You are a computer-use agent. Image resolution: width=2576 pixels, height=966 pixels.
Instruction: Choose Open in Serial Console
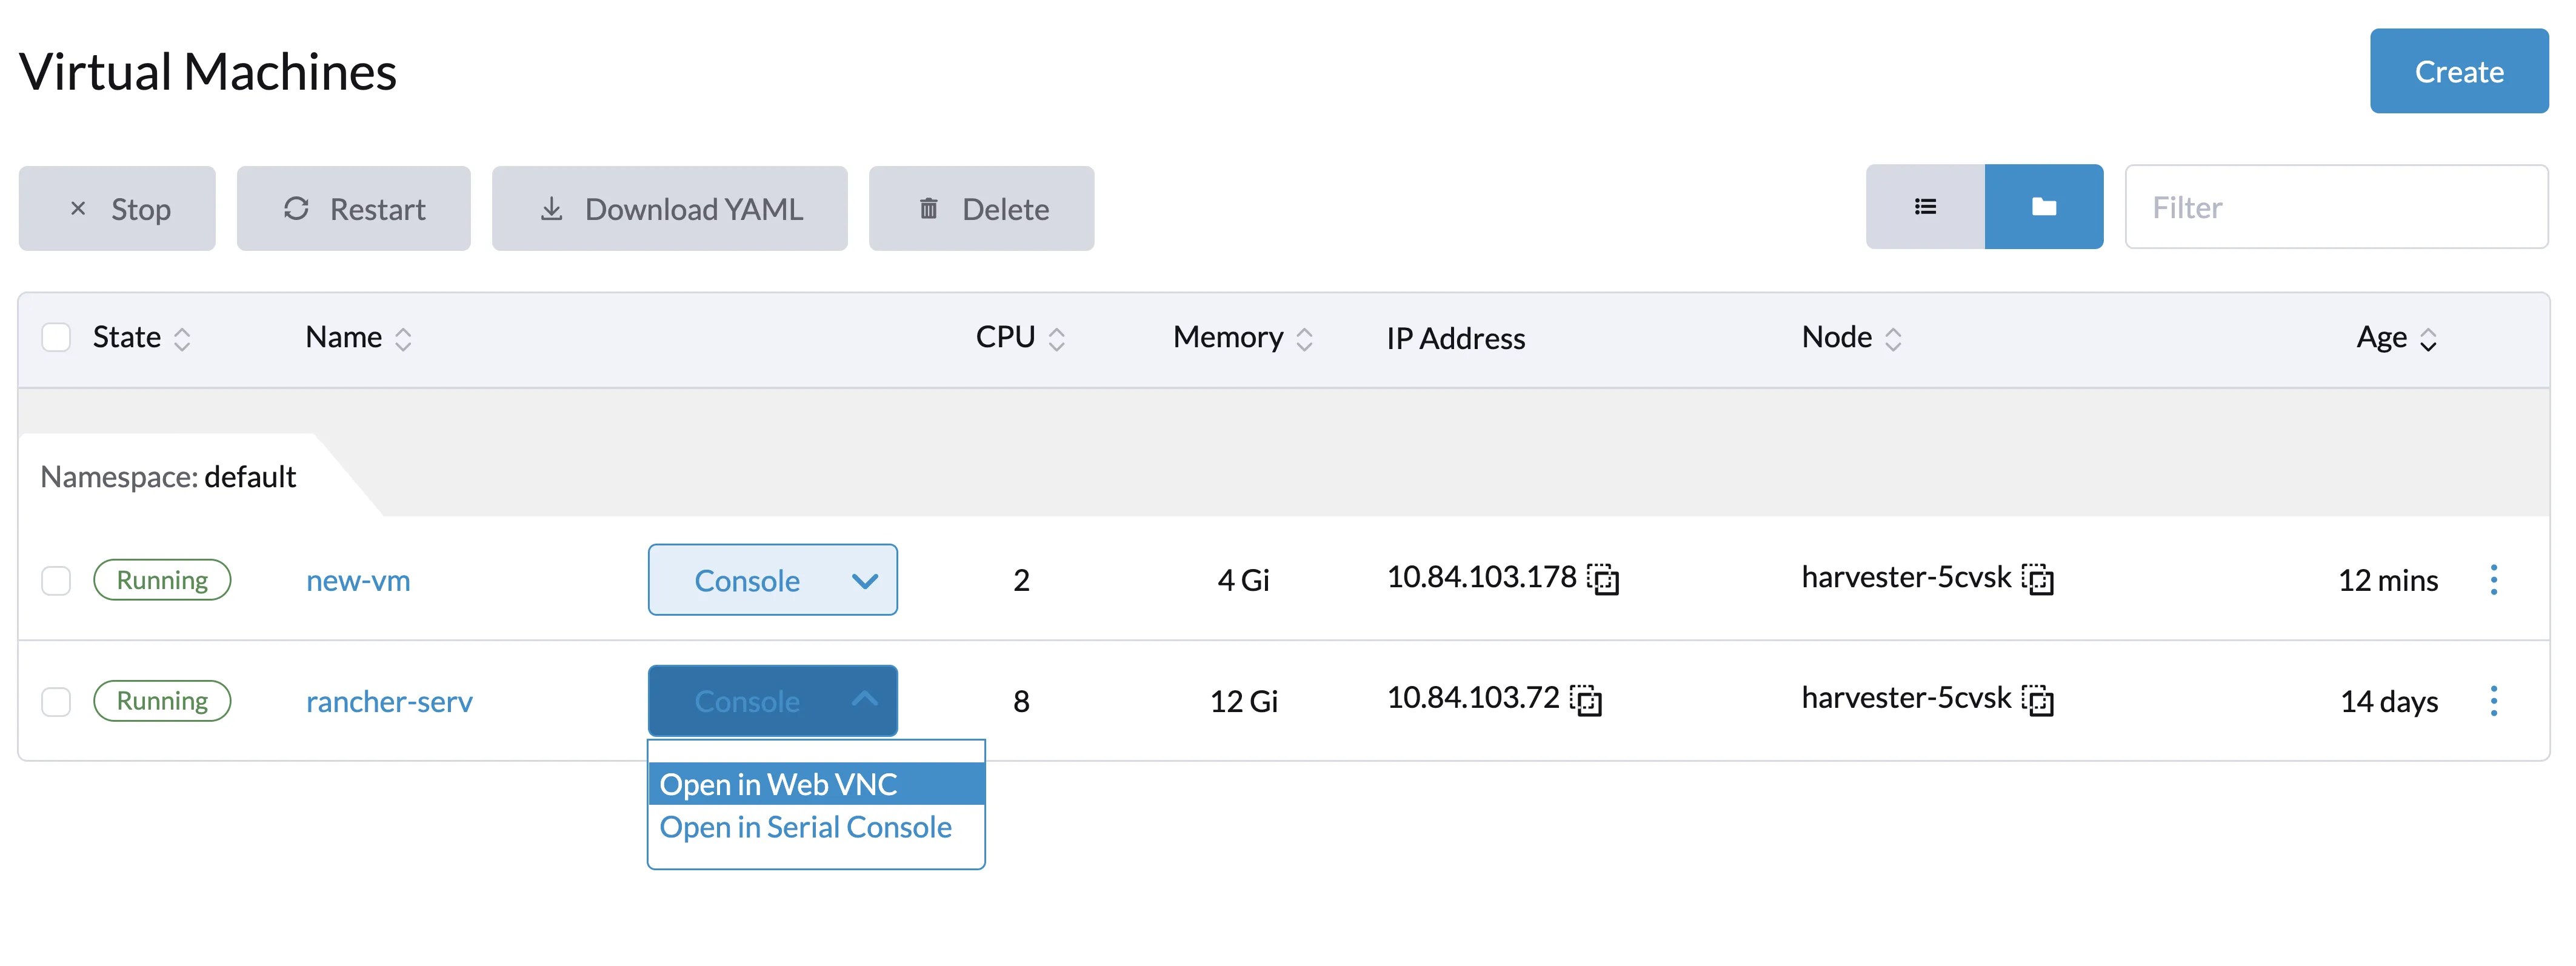coord(805,826)
